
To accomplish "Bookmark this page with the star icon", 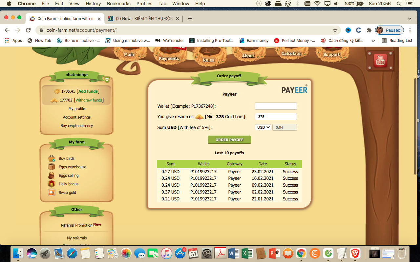I will (335, 30).
